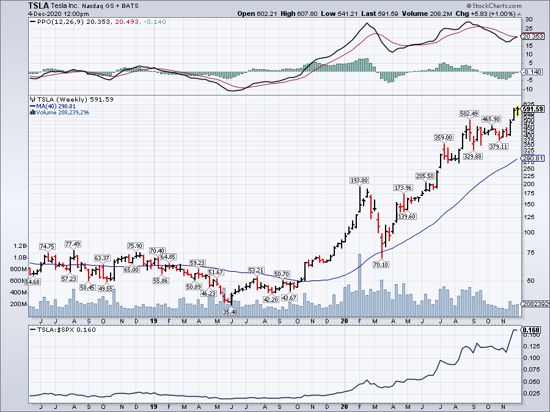Click the 35.40 price low label
The height and width of the screenshot is (412, 550).
(x=230, y=312)
